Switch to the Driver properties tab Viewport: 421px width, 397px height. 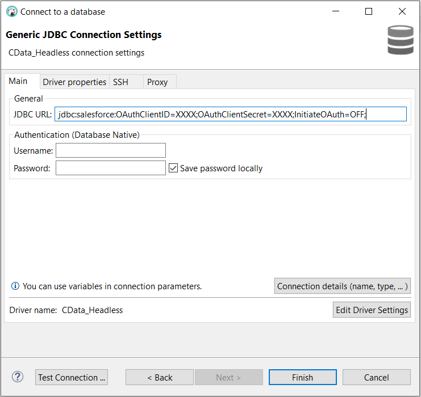tap(74, 82)
